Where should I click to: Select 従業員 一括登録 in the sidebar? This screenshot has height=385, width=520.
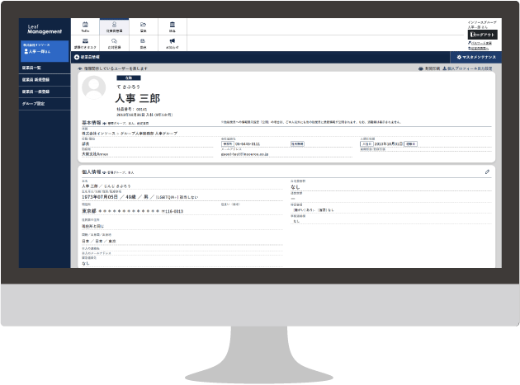click(x=45, y=92)
